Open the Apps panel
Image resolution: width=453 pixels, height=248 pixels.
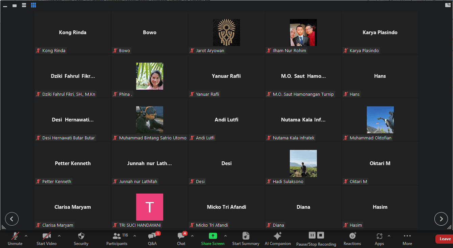click(379, 239)
